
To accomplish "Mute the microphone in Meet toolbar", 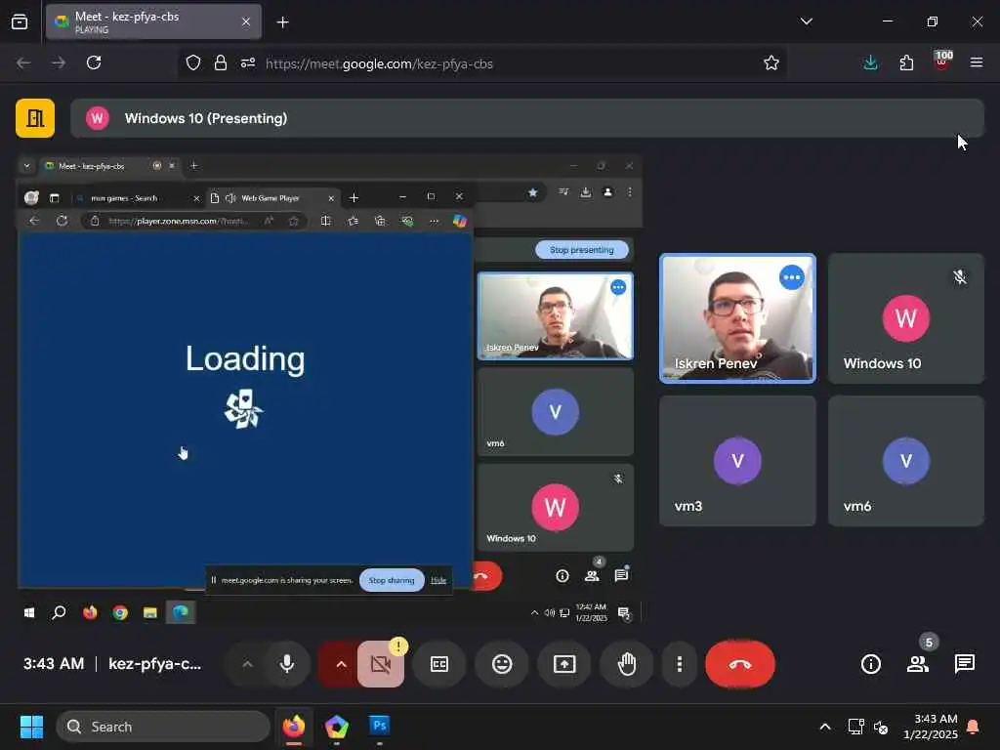I will 287,664.
